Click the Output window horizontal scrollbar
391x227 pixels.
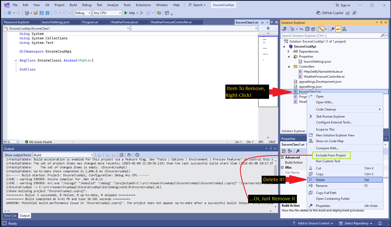[138, 211]
